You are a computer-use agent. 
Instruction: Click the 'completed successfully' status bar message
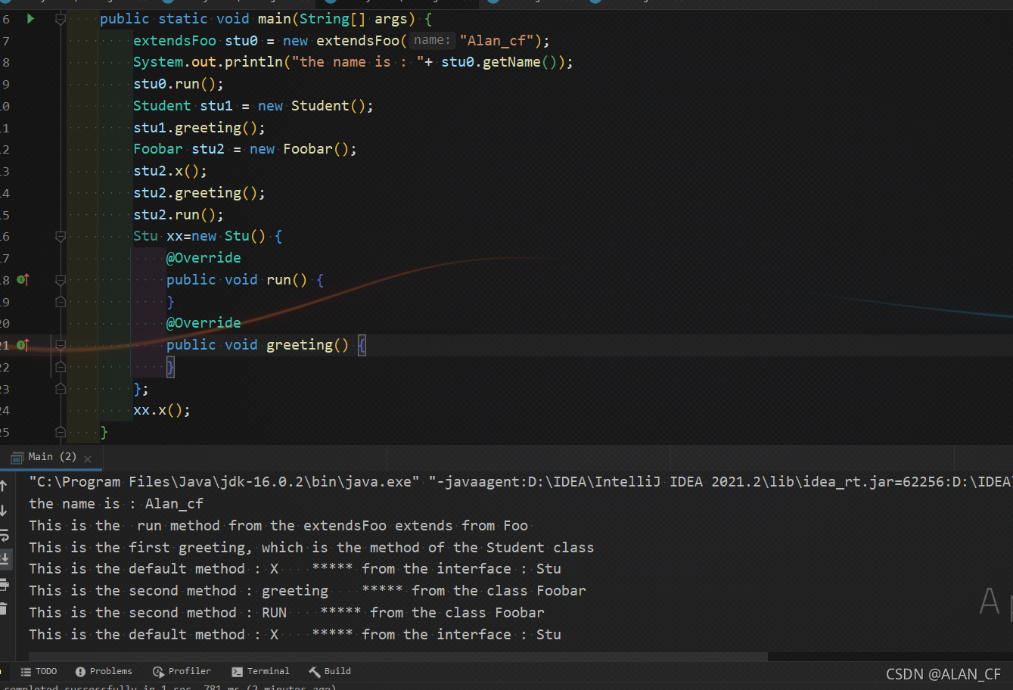point(169,687)
